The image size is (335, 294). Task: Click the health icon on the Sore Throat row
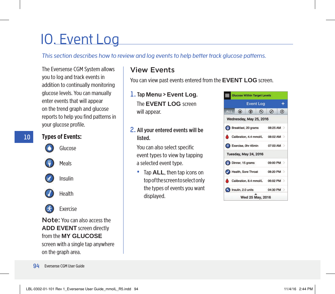(x=228, y=171)
